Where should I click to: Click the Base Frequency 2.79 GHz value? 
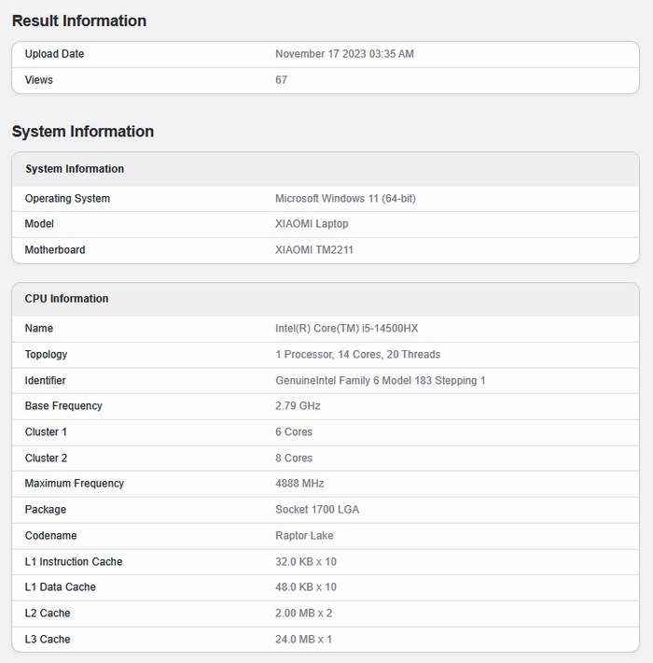(299, 406)
